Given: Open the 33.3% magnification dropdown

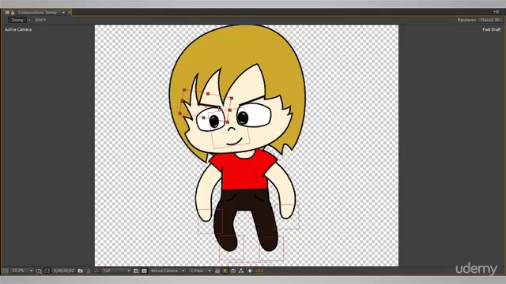Looking at the screenshot, I should pyautogui.click(x=21, y=271).
